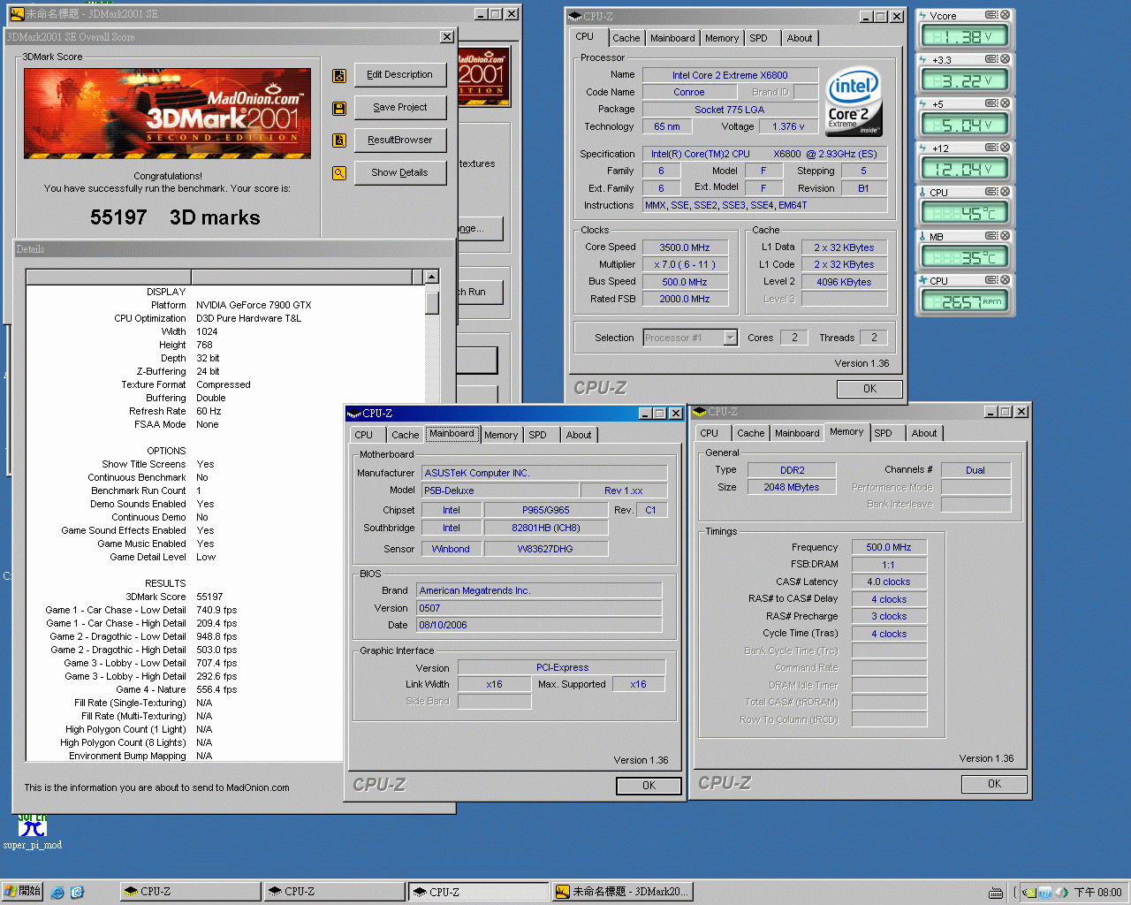Viewport: 1131px width, 905px height.
Task: Open the Start menu button
Action: click(22, 892)
